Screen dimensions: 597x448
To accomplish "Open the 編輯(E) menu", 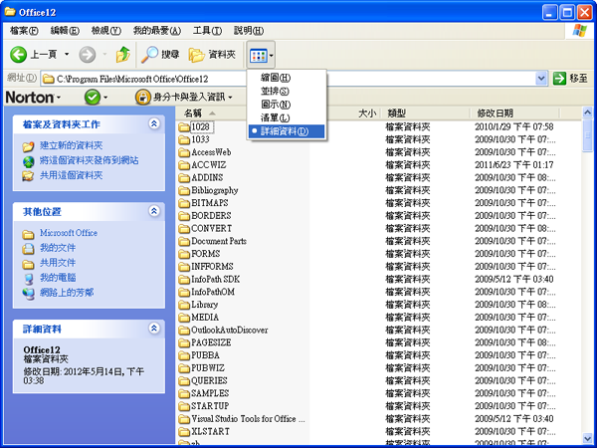I will [65, 31].
